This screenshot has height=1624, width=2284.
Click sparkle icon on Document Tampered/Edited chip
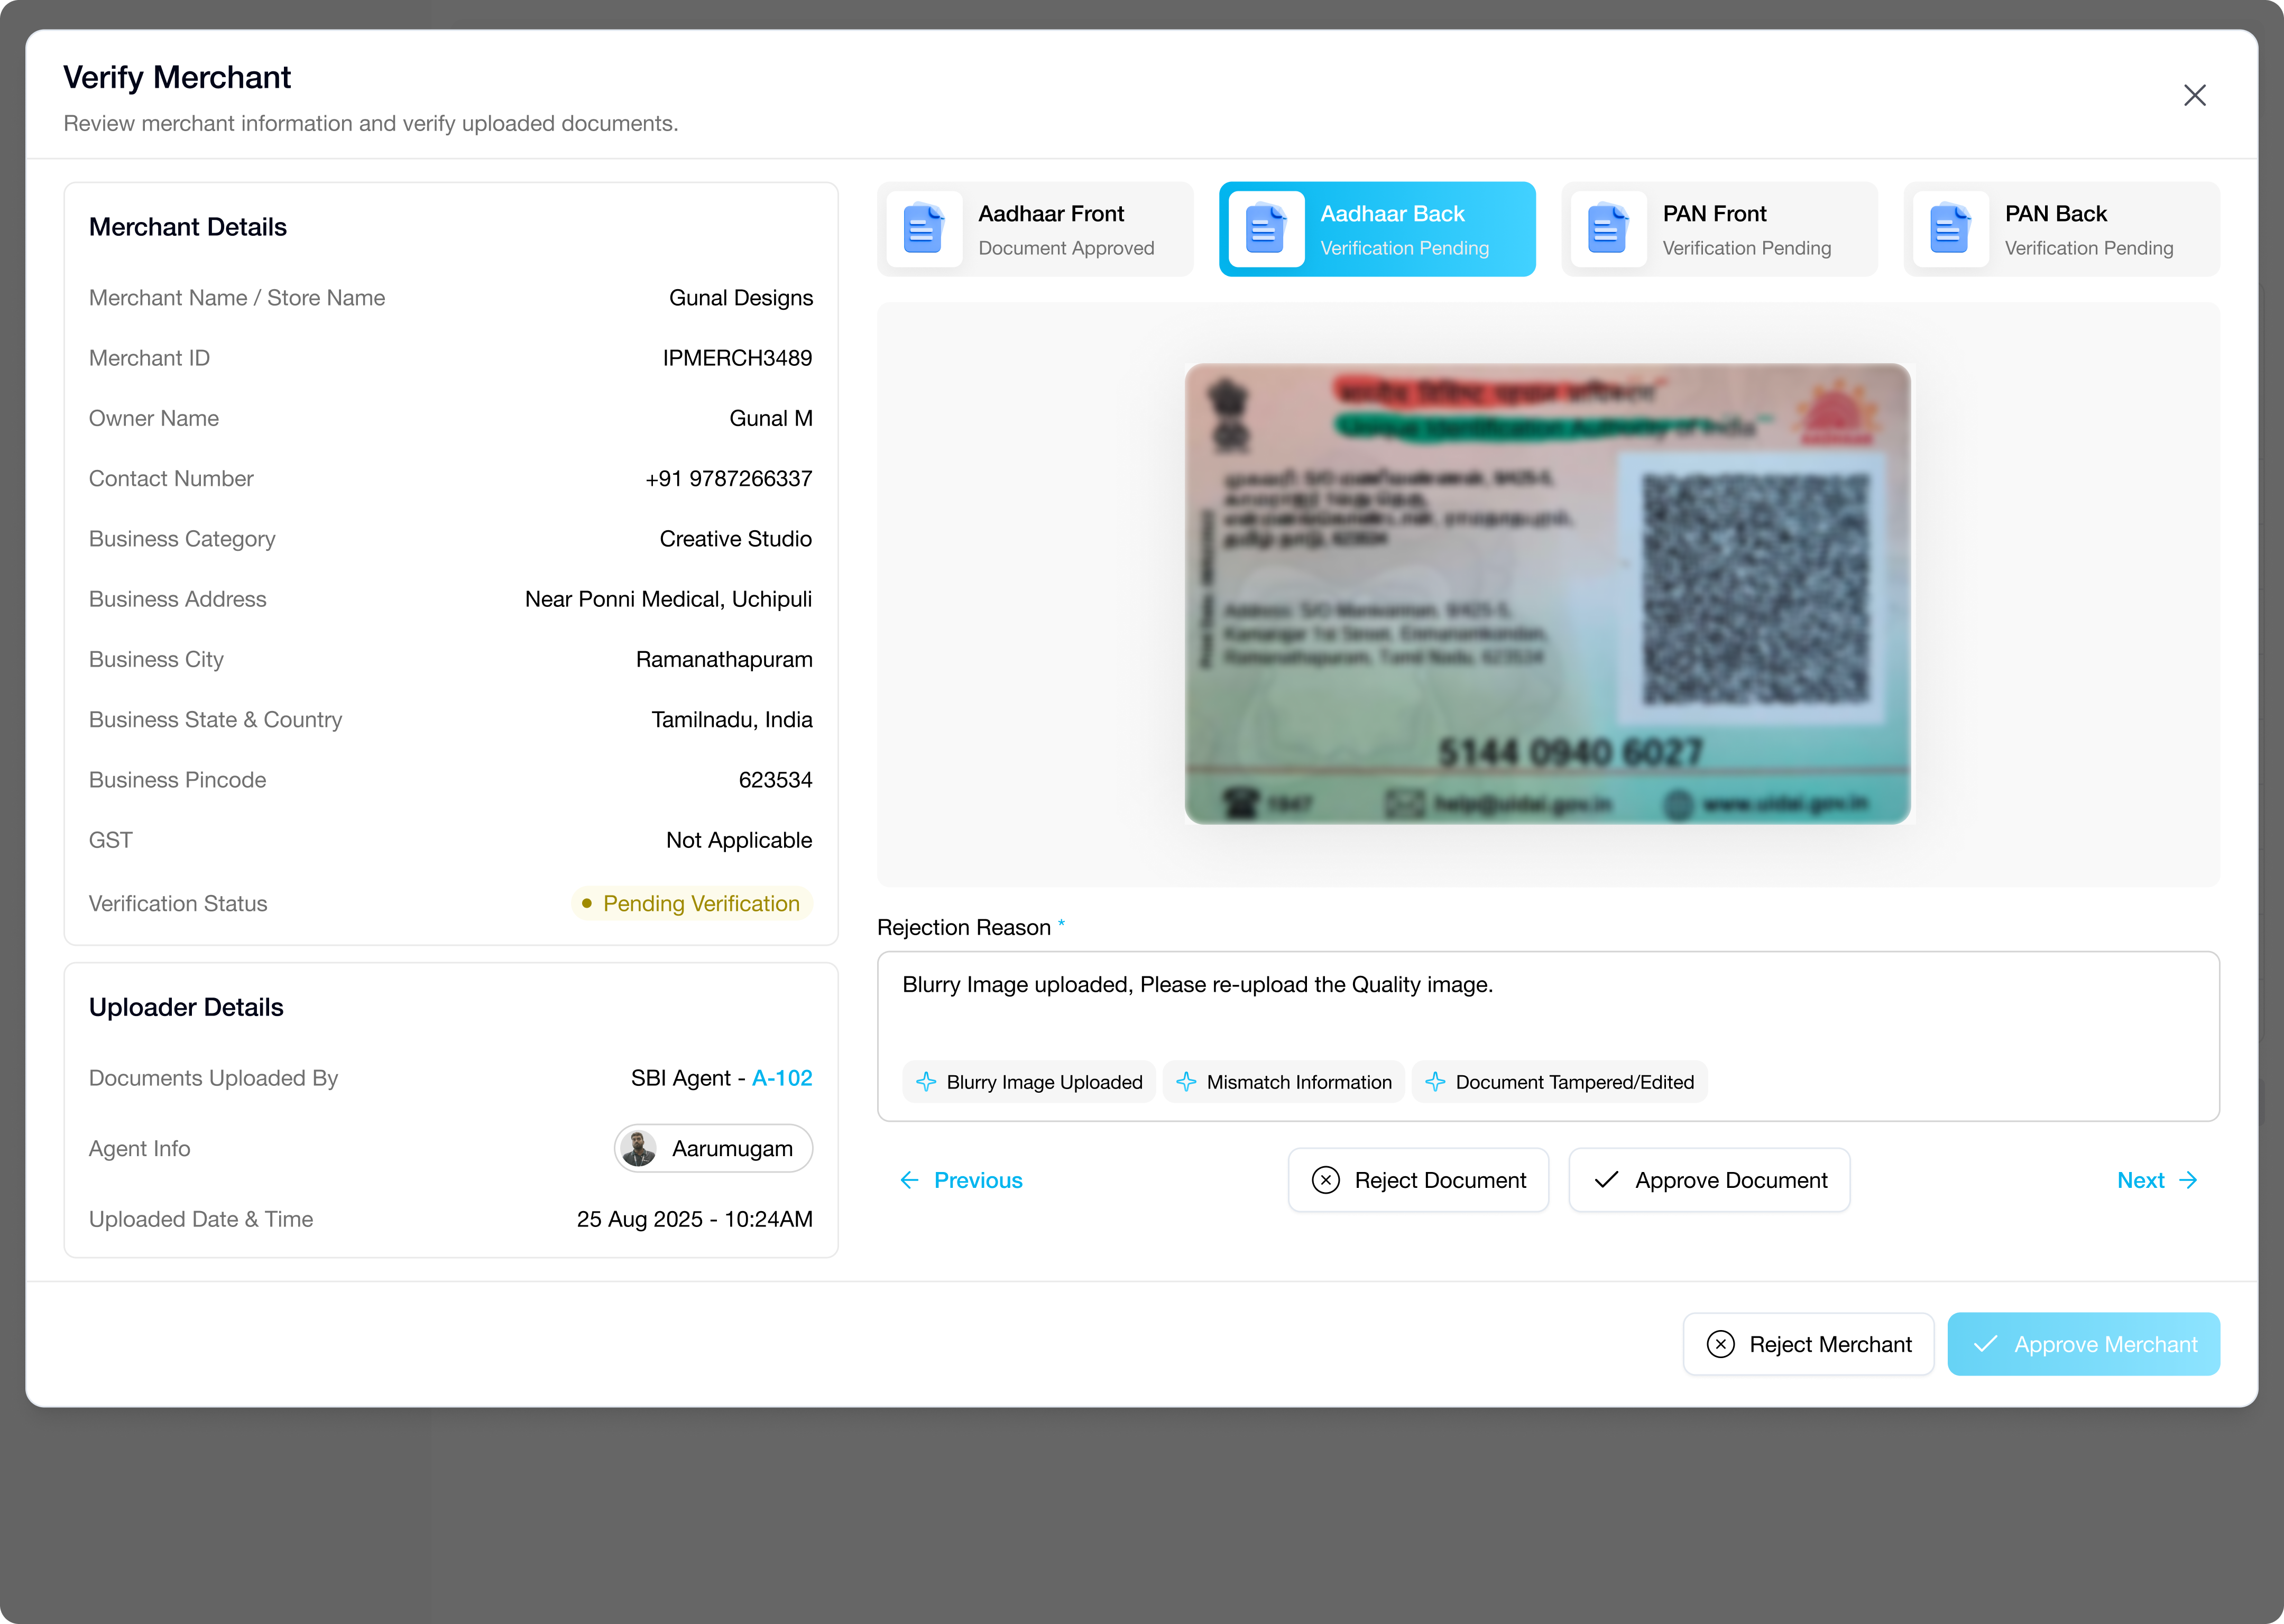tap(1435, 1082)
